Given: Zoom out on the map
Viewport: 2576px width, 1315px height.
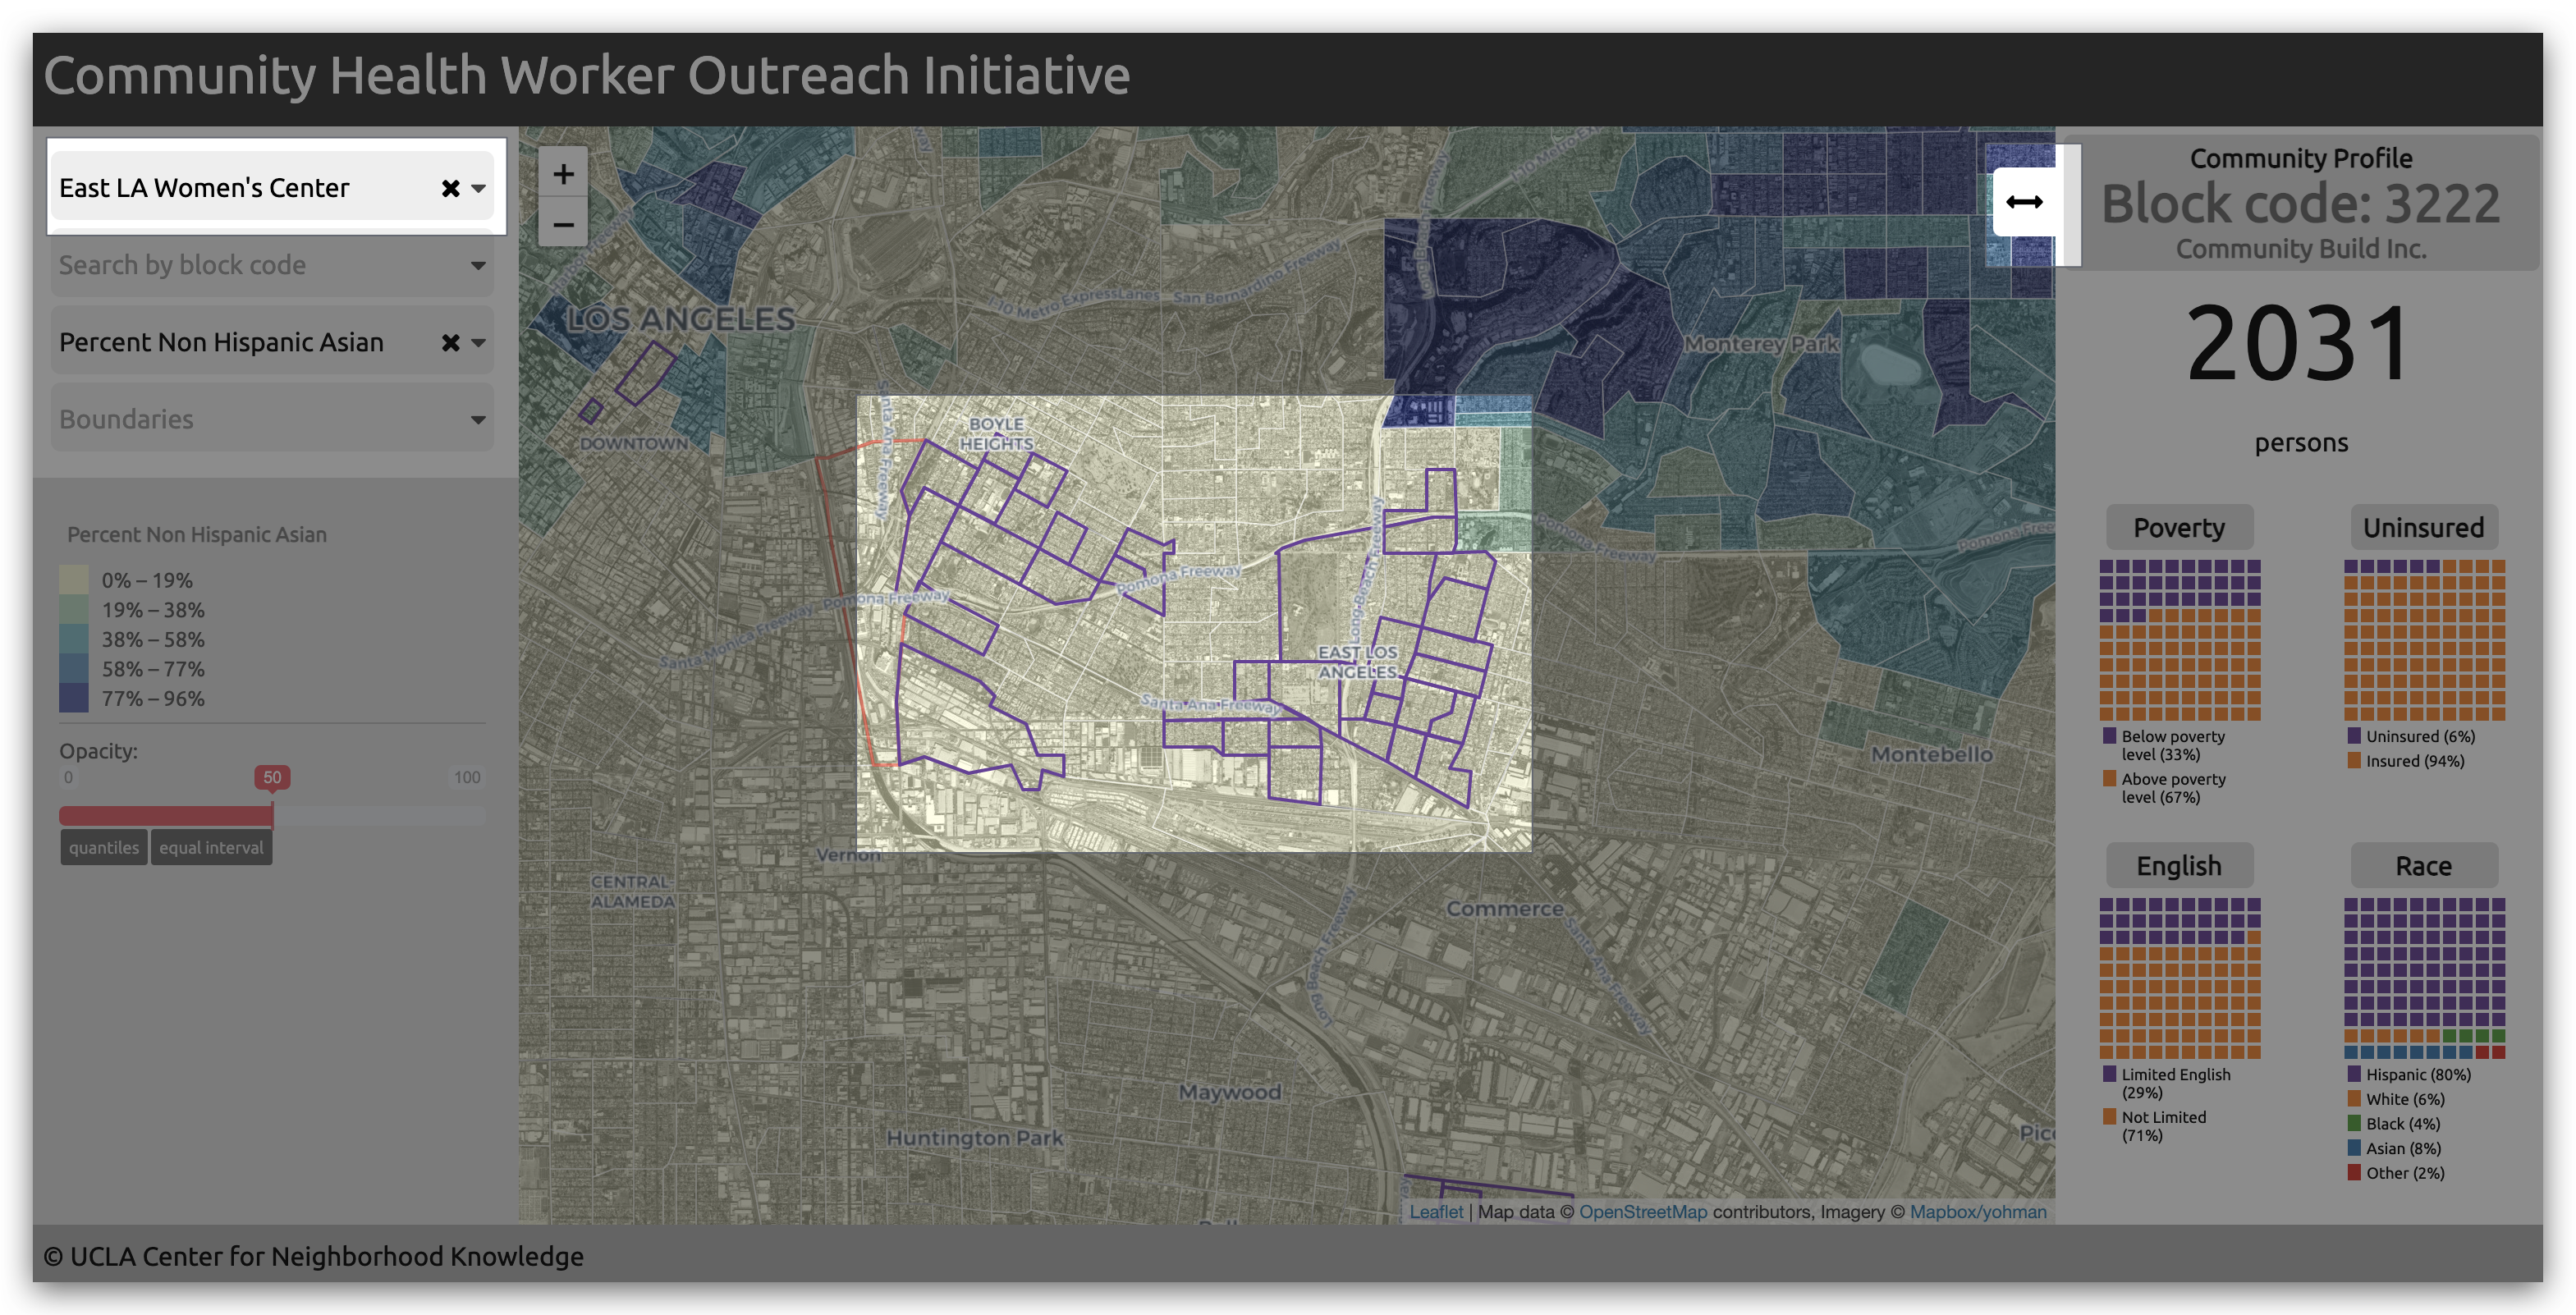Looking at the screenshot, I should (x=563, y=225).
